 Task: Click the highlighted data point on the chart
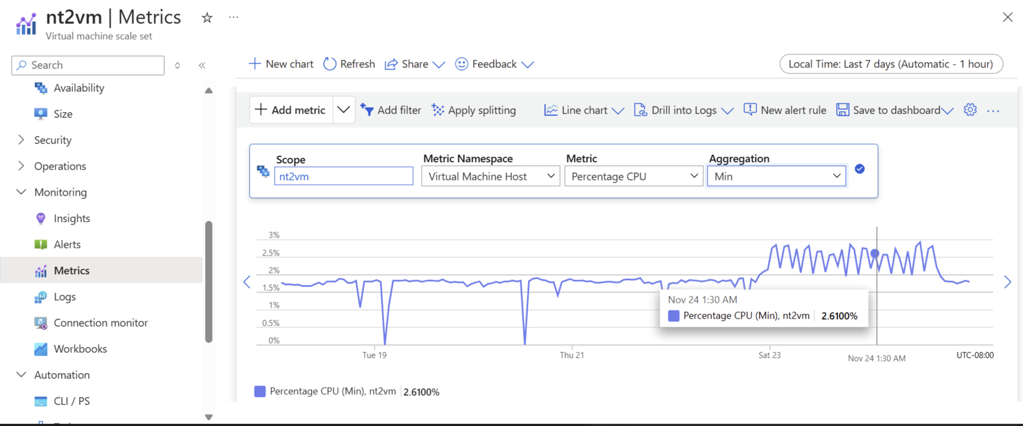(875, 253)
